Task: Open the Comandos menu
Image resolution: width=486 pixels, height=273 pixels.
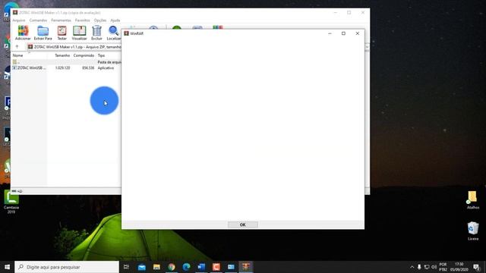Action: point(38,20)
